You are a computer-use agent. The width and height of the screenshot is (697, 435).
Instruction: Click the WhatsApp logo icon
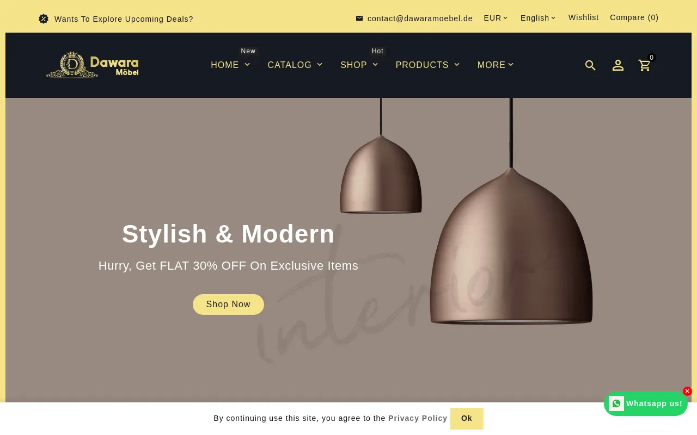tap(616, 403)
